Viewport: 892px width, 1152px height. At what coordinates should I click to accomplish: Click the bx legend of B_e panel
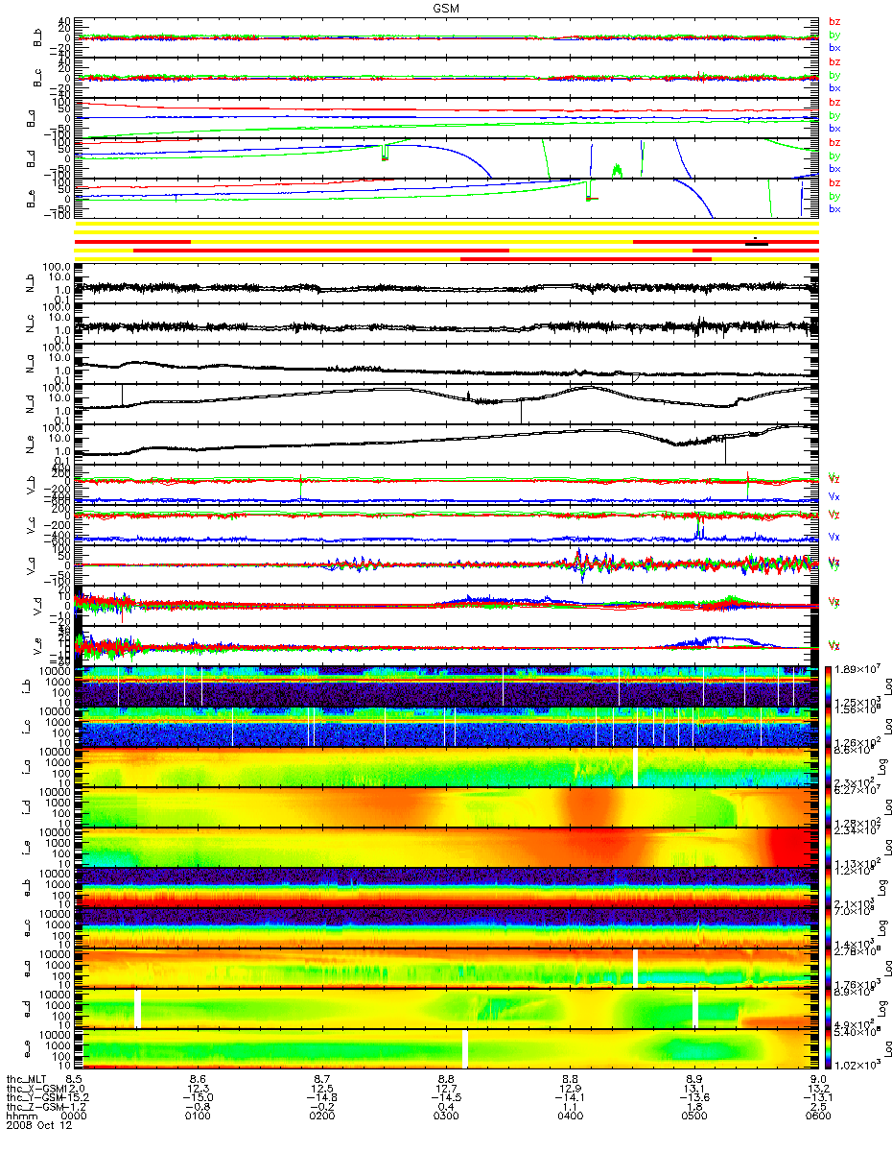point(834,209)
